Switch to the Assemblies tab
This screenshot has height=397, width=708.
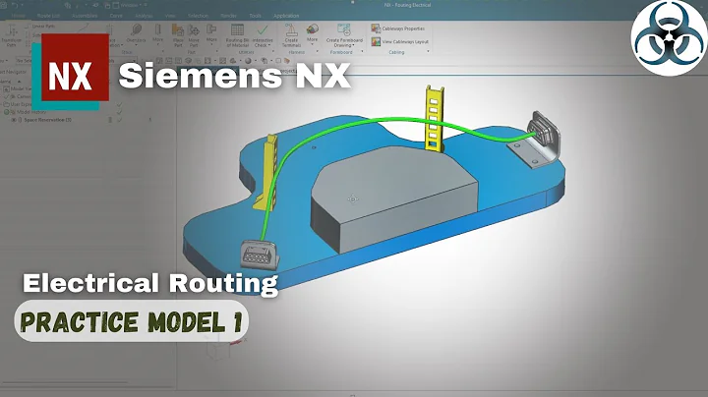85,16
